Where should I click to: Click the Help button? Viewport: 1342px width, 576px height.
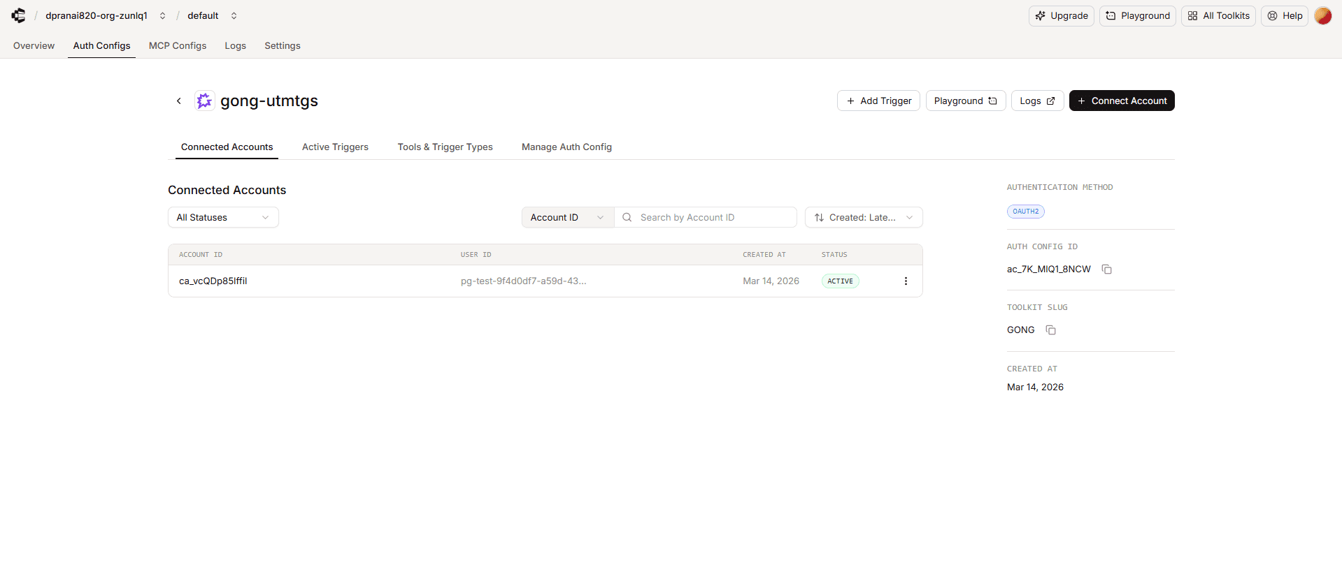coord(1284,16)
